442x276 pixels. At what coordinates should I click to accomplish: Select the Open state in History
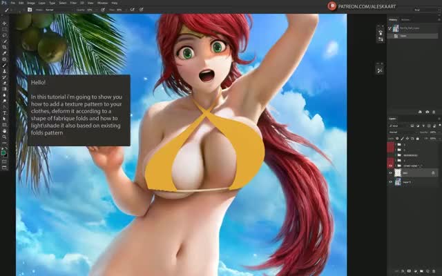(414, 36)
